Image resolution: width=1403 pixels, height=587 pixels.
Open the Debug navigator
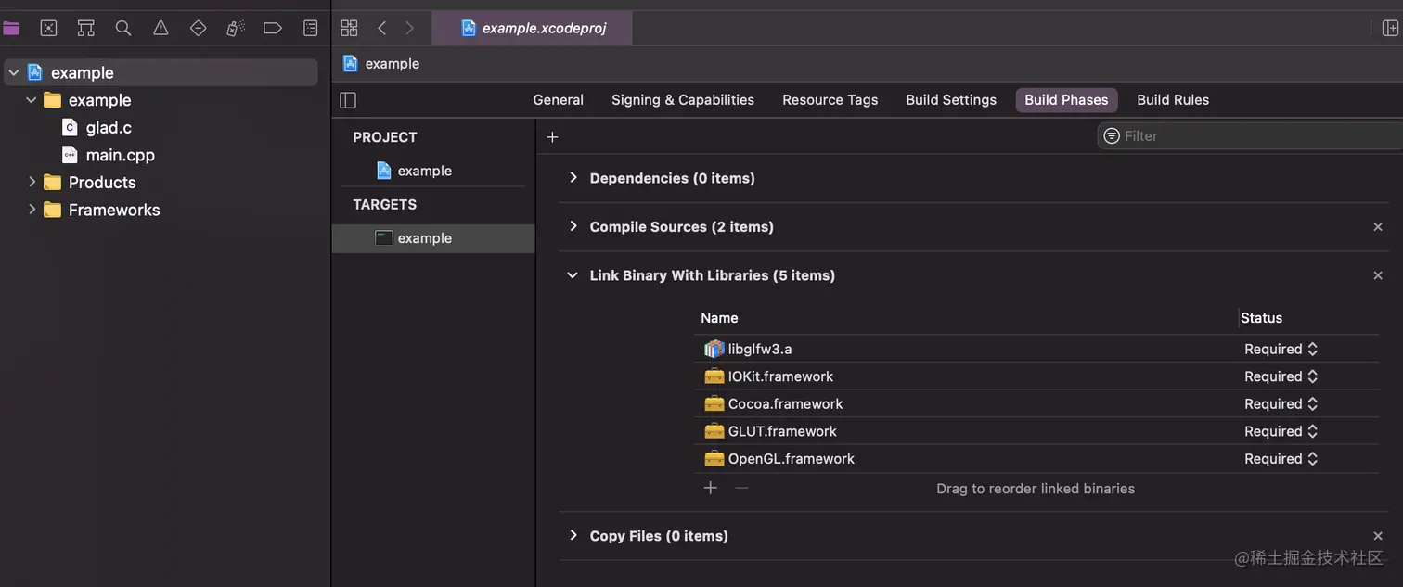[236, 29]
